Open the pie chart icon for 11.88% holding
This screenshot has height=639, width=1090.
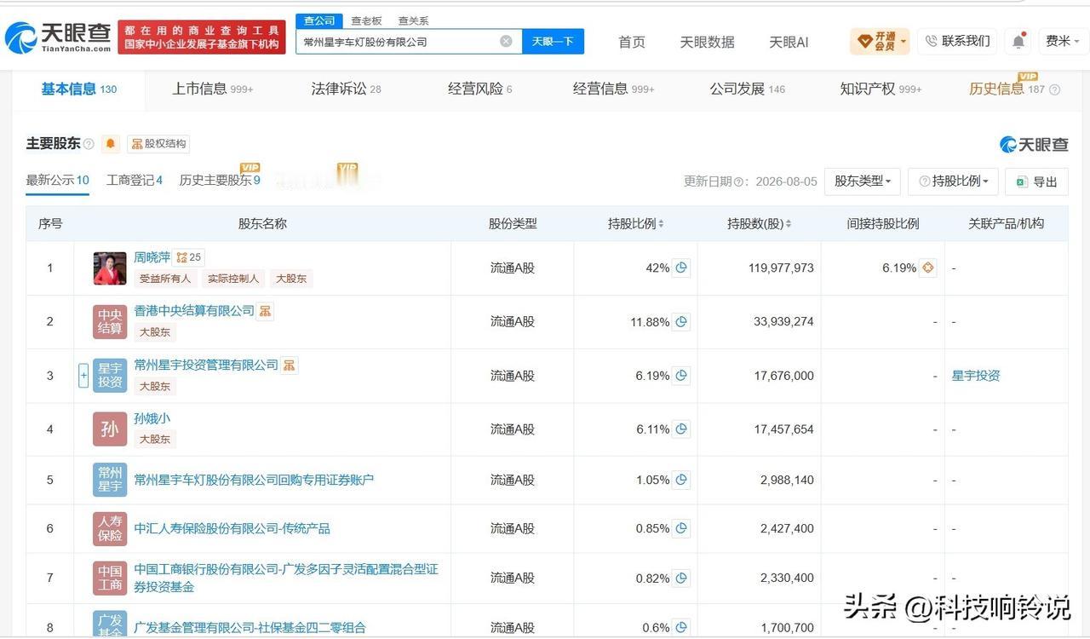tap(681, 321)
